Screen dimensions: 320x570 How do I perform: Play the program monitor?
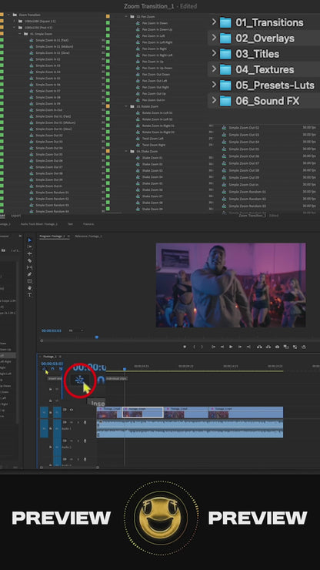pyautogui.click(x=231, y=347)
